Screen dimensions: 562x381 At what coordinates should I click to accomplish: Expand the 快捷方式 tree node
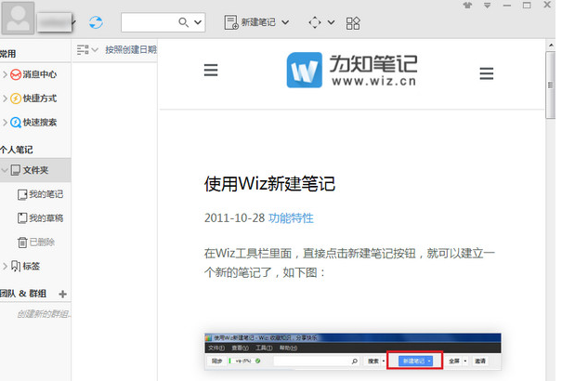(x=5, y=99)
